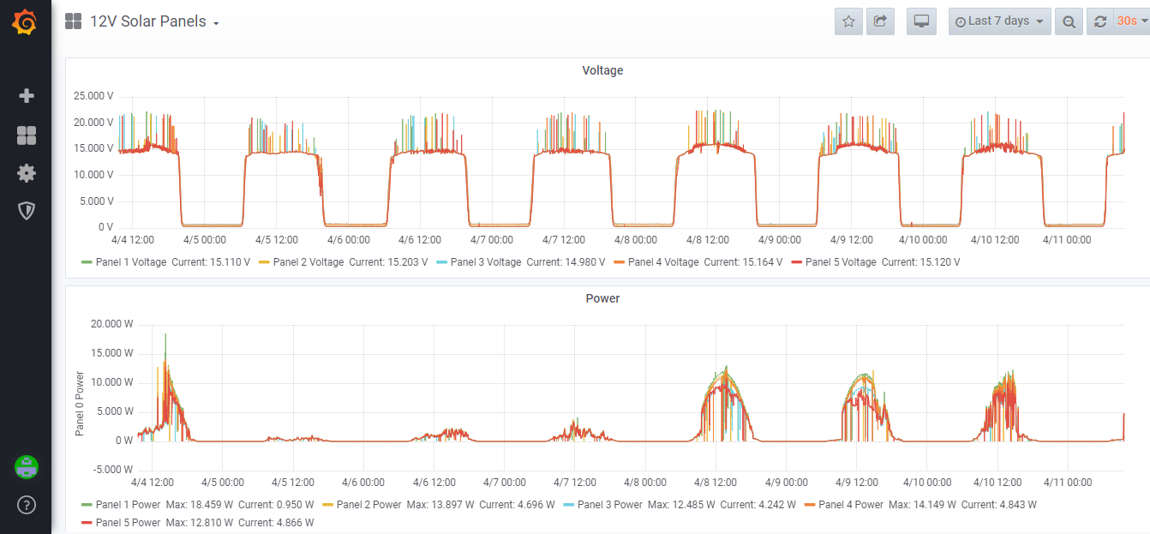
Task: Toggle Panel 2 Voltage series in legend
Action: 308,262
